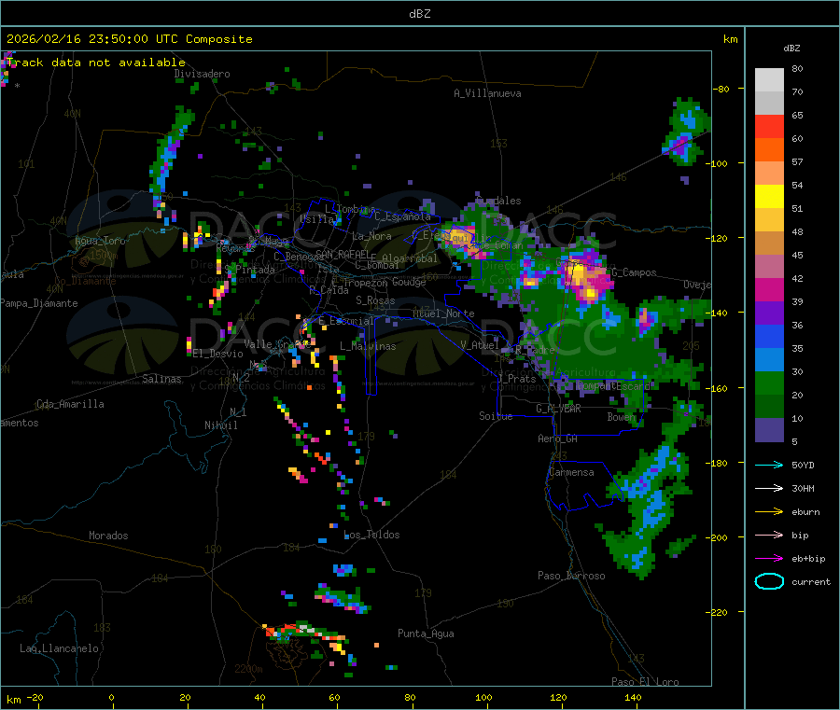Click the 'La_Nora' map label

371,236
